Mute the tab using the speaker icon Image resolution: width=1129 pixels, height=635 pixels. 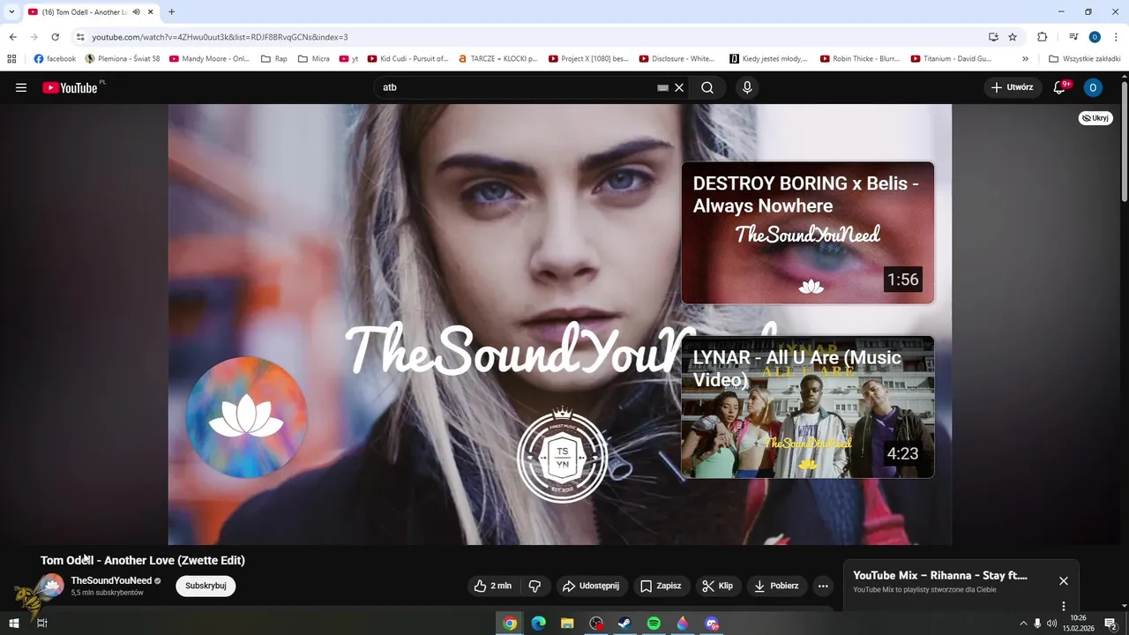click(x=136, y=12)
